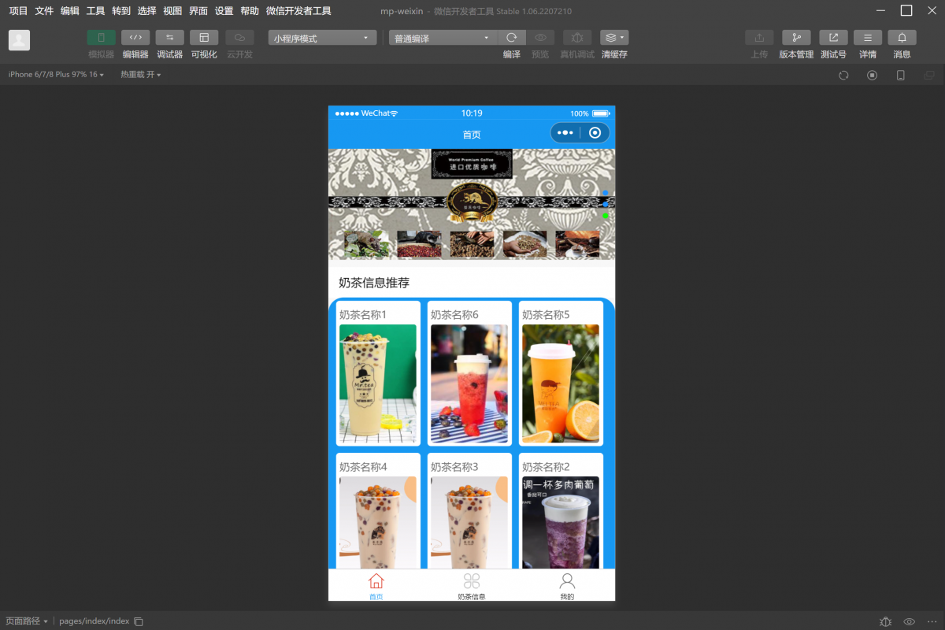
Task: Toggle the 模拟器 simulator panel button
Action: 101,38
